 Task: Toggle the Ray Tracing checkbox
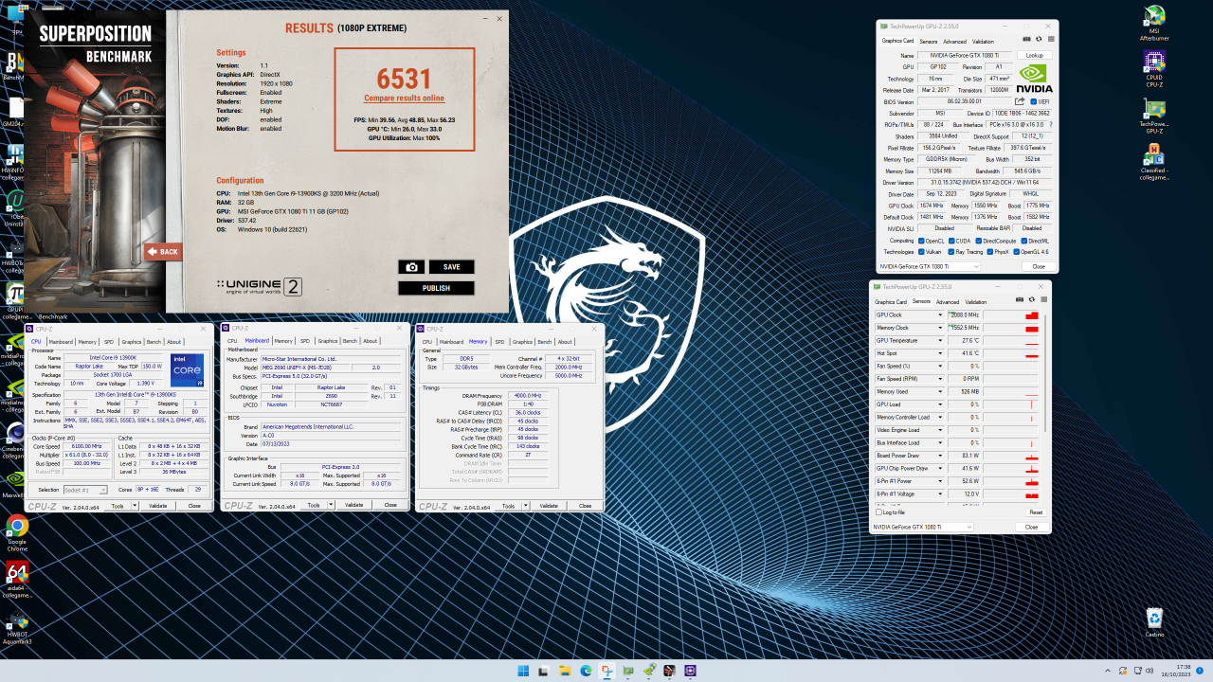(952, 252)
